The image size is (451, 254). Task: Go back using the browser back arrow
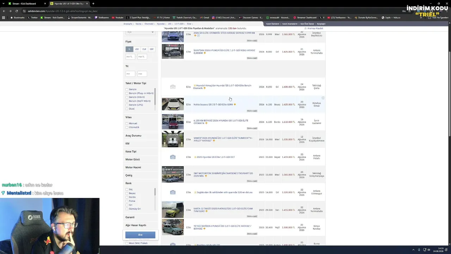4,11
